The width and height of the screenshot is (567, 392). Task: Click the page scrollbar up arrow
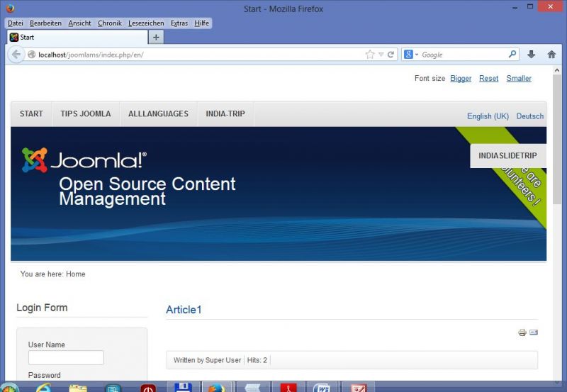[x=557, y=70]
